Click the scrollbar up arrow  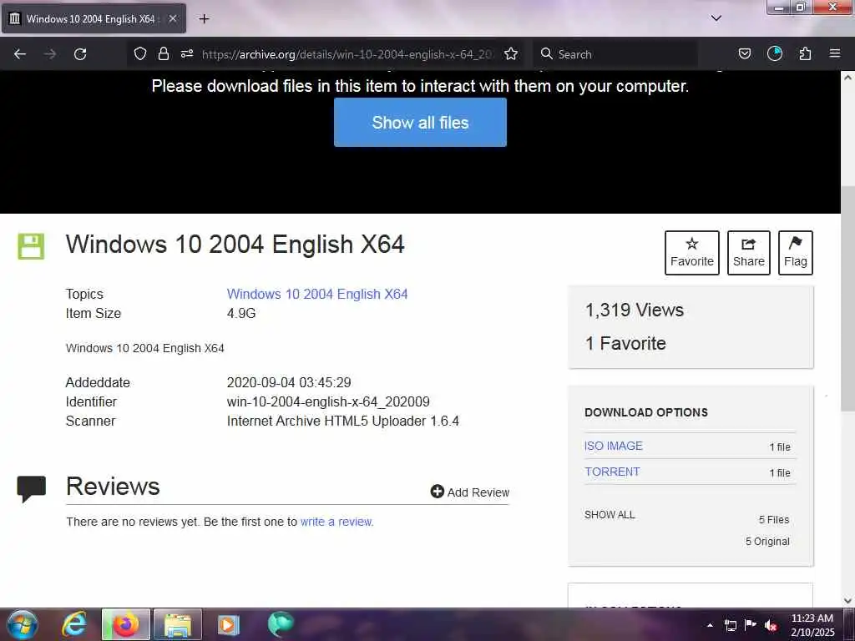(x=847, y=78)
